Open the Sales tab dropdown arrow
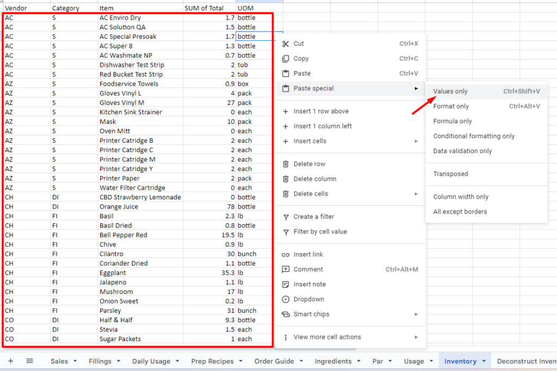 pos(75,361)
